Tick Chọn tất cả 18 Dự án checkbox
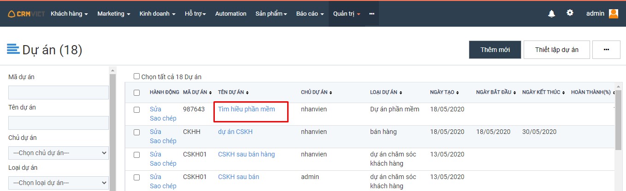This screenshot has width=626, height=191. coord(136,76)
